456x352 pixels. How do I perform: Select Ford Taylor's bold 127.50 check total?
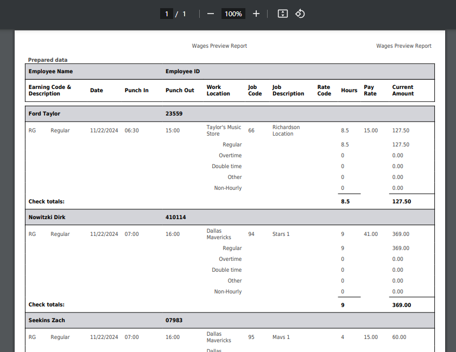402,201
